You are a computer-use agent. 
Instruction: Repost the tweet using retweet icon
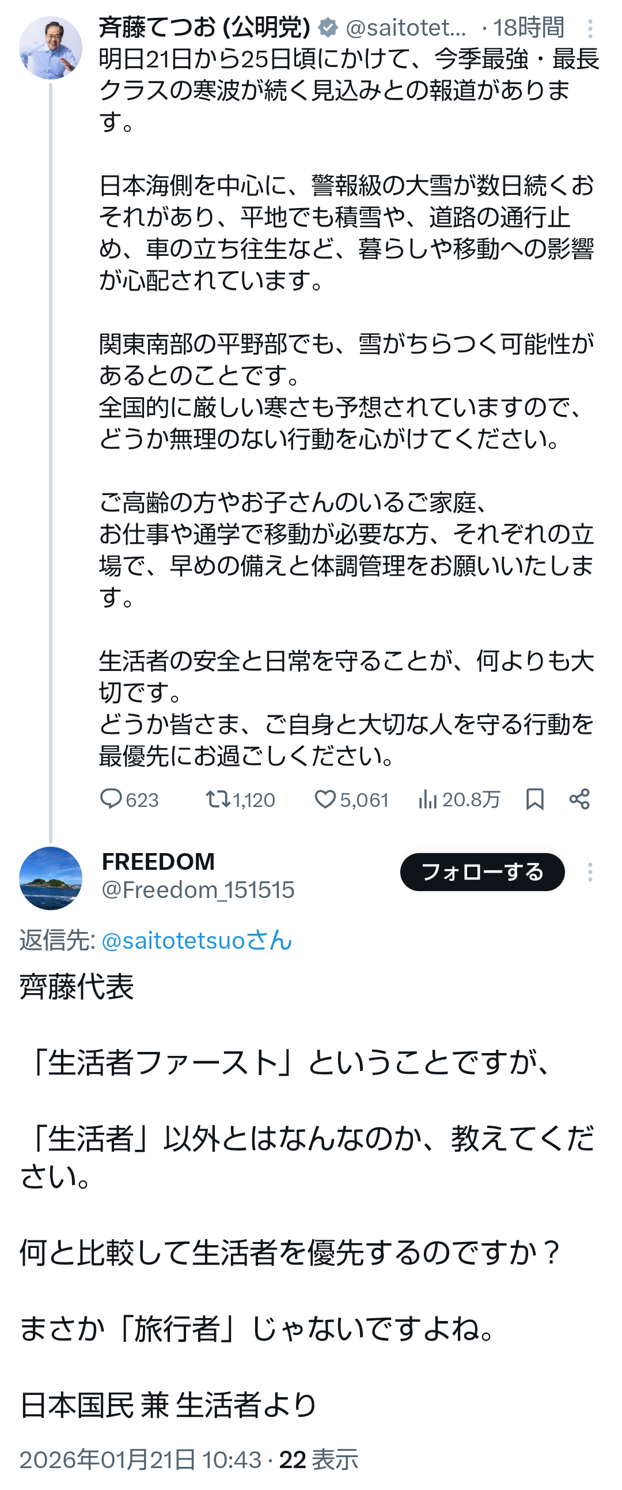click(x=218, y=799)
